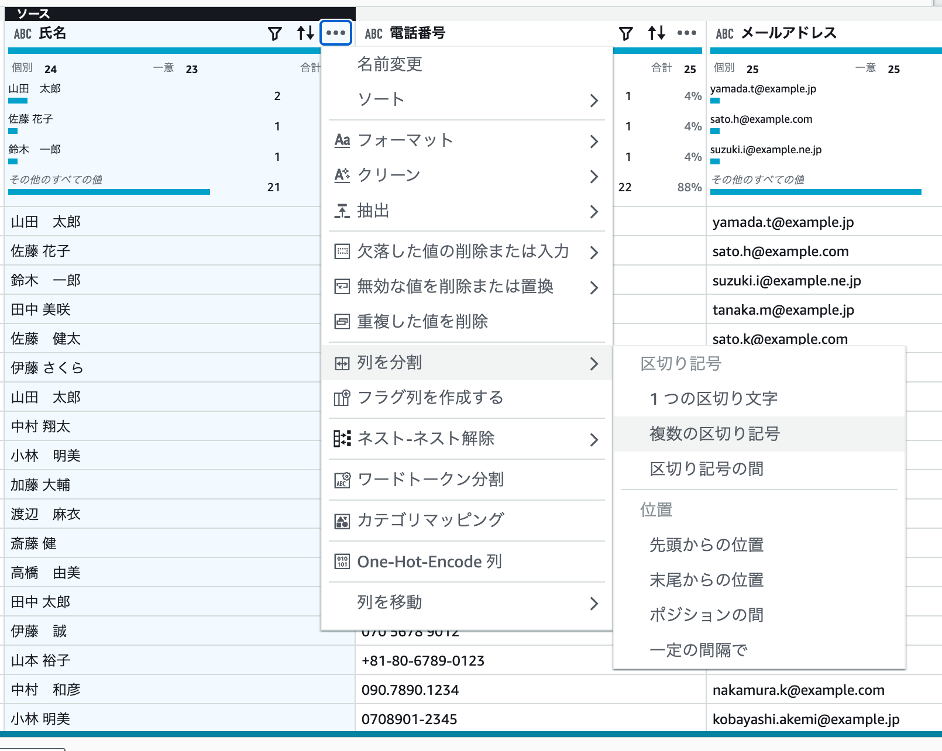Click the ABC type icon beside メールアドレス
Image resolution: width=942 pixels, height=751 pixels.
(725, 34)
